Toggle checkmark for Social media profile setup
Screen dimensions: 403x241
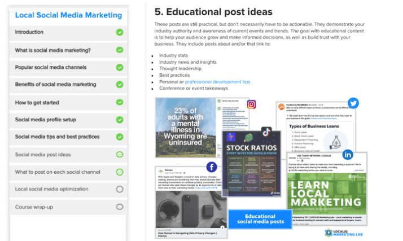coord(120,120)
